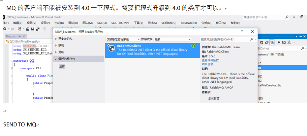Screen dimensions: 307x136
Task: Collapse the namespace QCI code region
Action: (12, 61)
